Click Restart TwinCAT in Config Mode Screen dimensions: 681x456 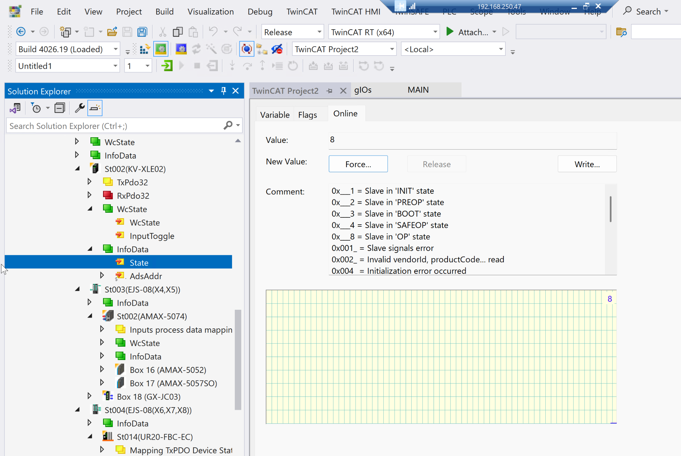(181, 50)
